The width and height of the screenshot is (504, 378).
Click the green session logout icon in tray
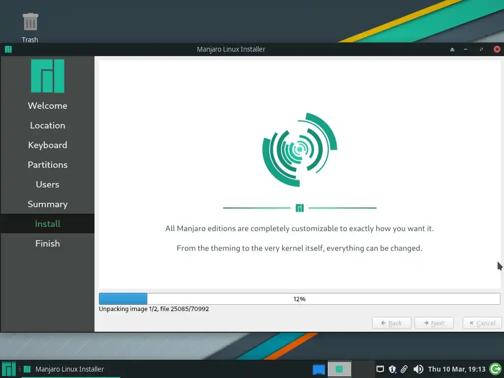point(495,369)
